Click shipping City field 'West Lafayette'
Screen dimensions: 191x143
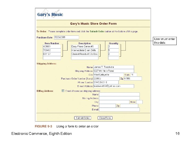click(108, 75)
